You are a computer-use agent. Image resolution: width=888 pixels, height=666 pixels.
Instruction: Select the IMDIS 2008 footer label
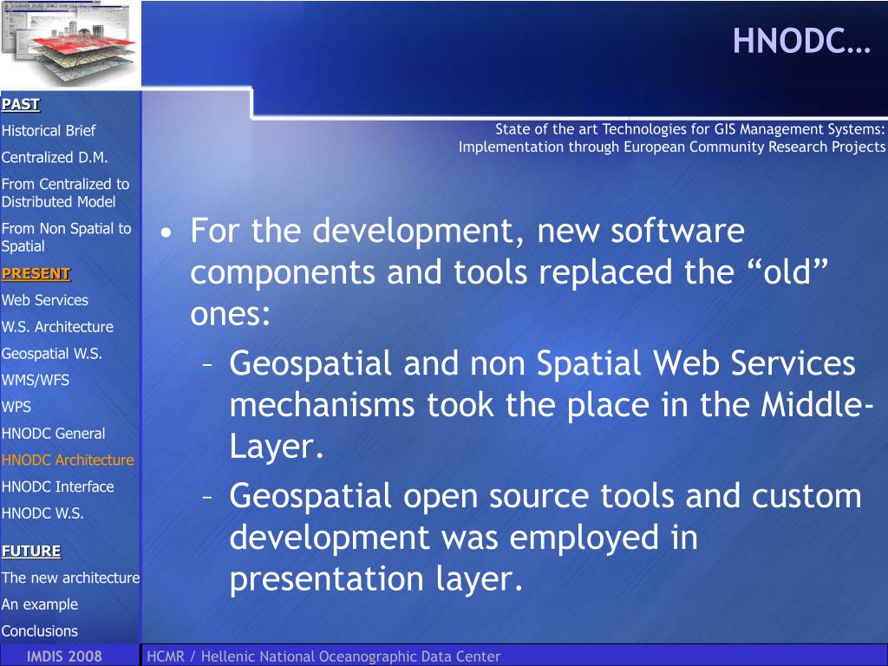[64, 656]
